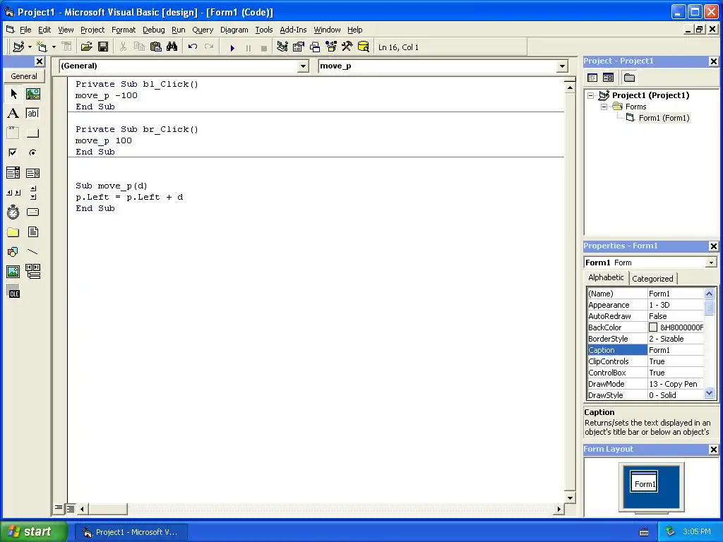Click code window scroll-down arrow
This screenshot has width=723, height=542.
pyautogui.click(x=570, y=498)
